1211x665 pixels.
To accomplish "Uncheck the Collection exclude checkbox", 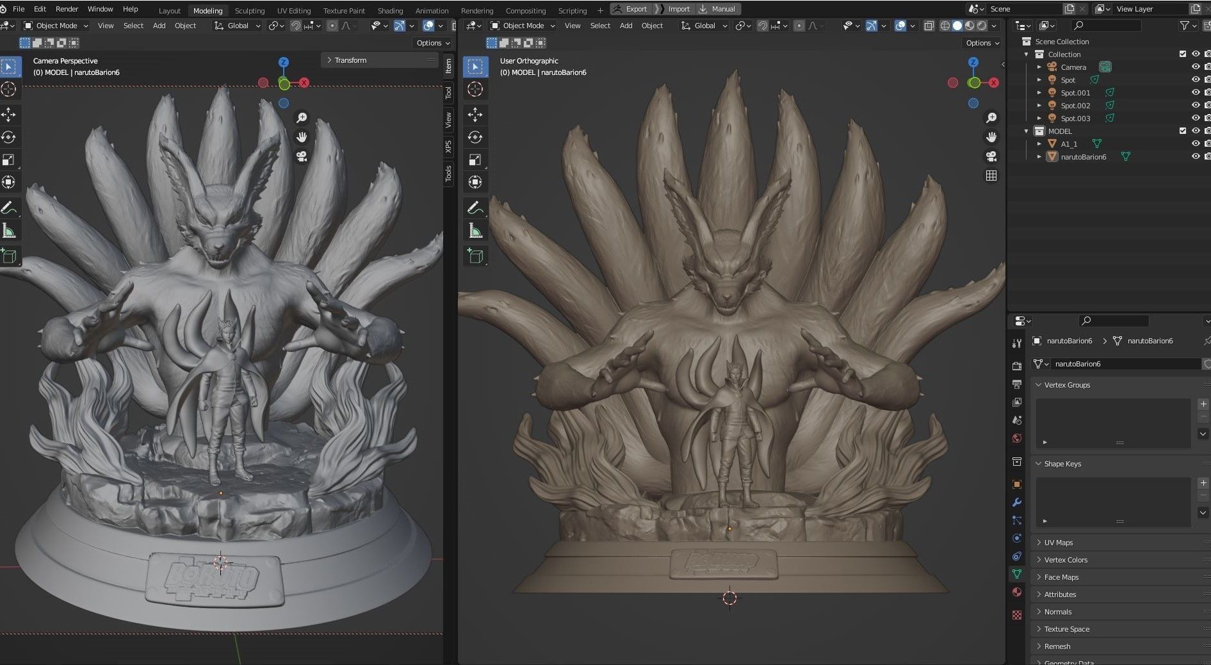I will pos(1183,54).
